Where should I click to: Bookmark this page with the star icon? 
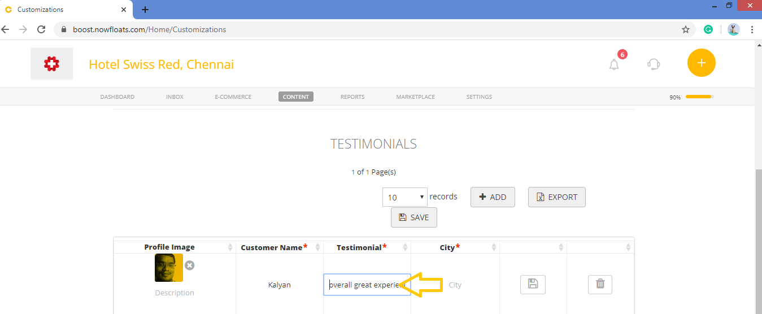coord(686,29)
